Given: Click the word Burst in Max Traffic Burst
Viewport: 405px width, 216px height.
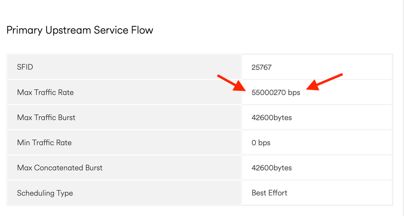Looking at the screenshot, I should pyautogui.click(x=66, y=117).
